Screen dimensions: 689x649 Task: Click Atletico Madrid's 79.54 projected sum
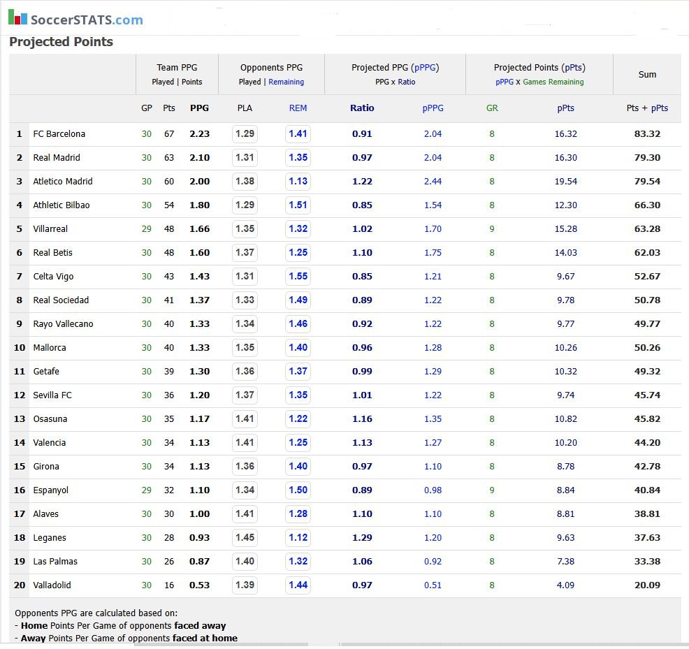(x=647, y=182)
